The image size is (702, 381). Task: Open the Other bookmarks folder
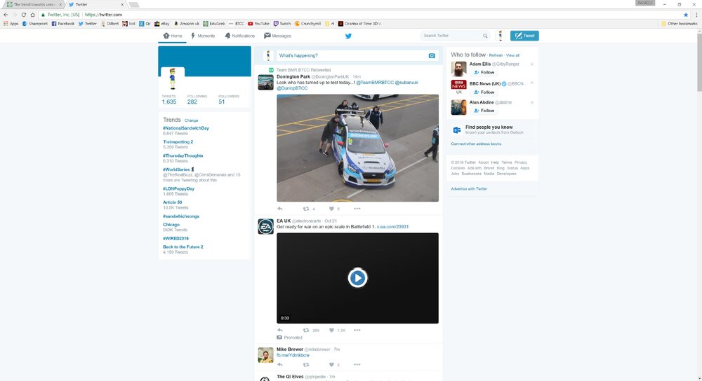[679, 24]
